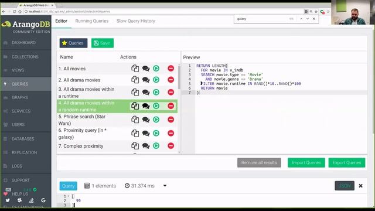Delete query 3 drama movies within a runtime

point(171,92)
